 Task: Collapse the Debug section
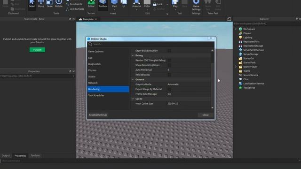pos(133,55)
